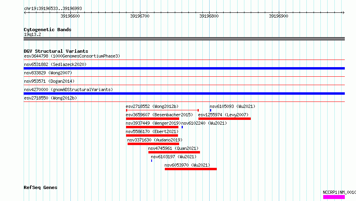Click the red bar for nsv3371630
The height and width of the screenshot is (201, 356).
(153, 144)
